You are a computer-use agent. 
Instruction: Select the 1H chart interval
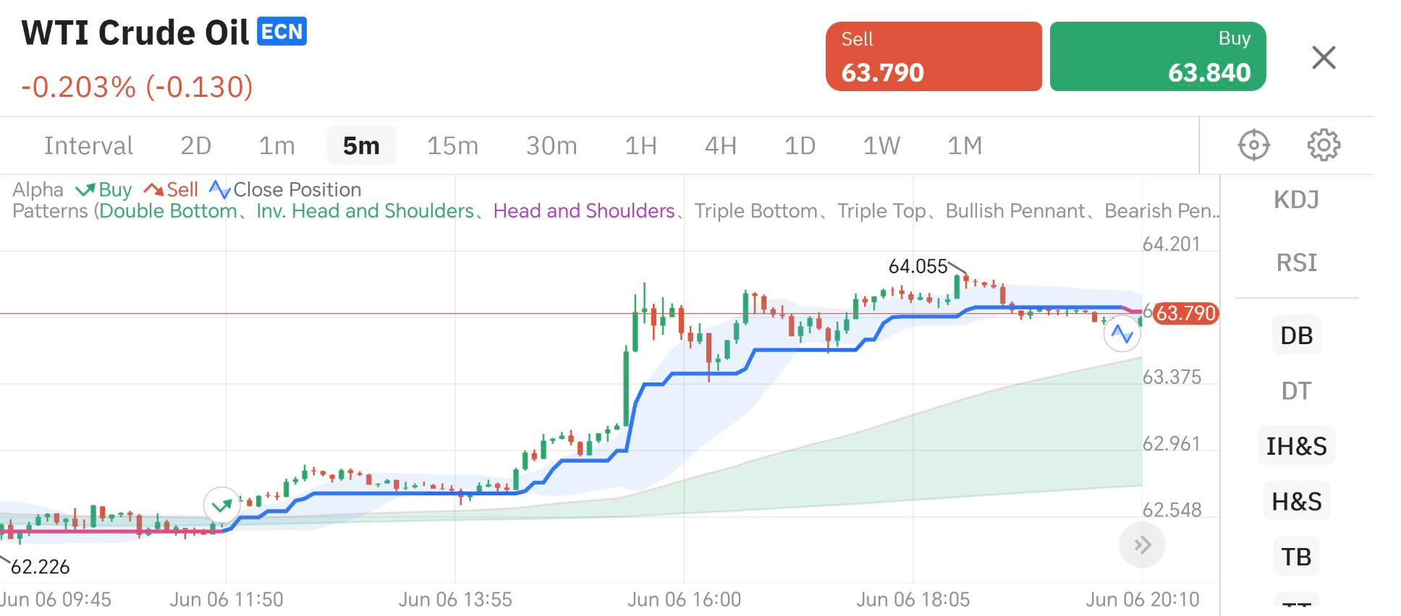[640, 146]
